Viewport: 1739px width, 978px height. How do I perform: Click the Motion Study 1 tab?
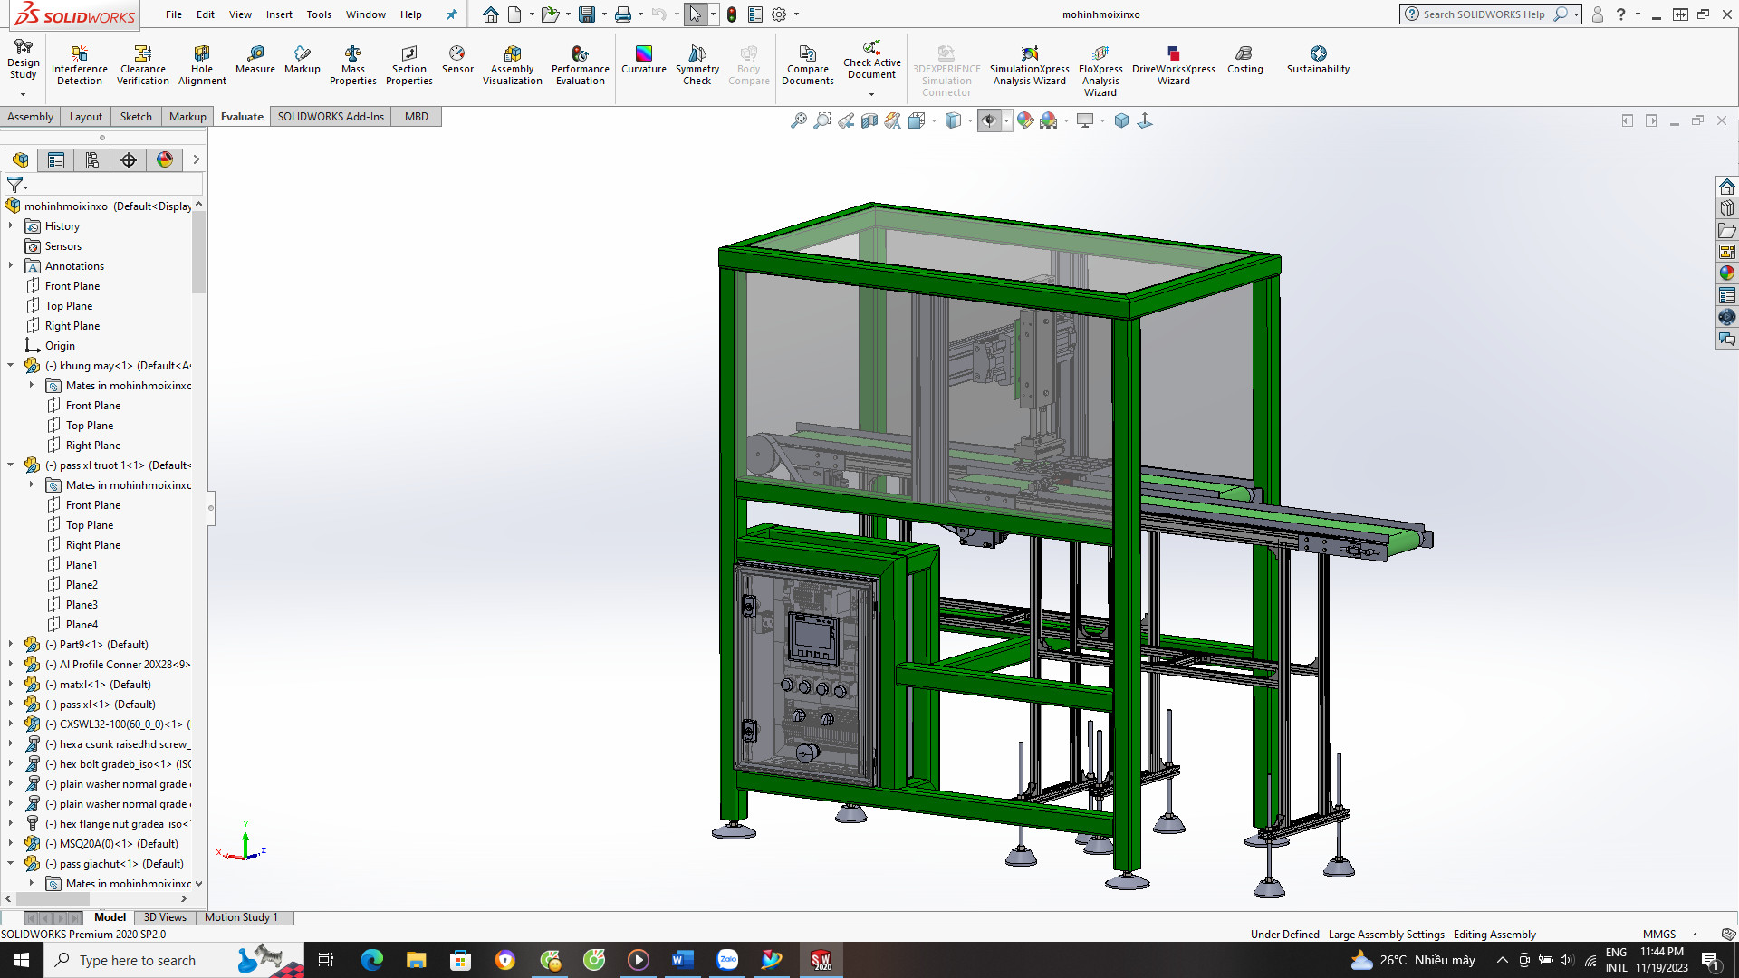click(240, 917)
